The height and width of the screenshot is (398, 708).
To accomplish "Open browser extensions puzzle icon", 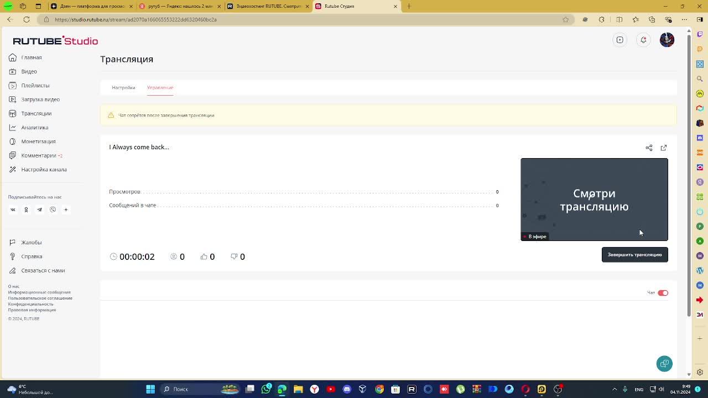I will point(602,19).
